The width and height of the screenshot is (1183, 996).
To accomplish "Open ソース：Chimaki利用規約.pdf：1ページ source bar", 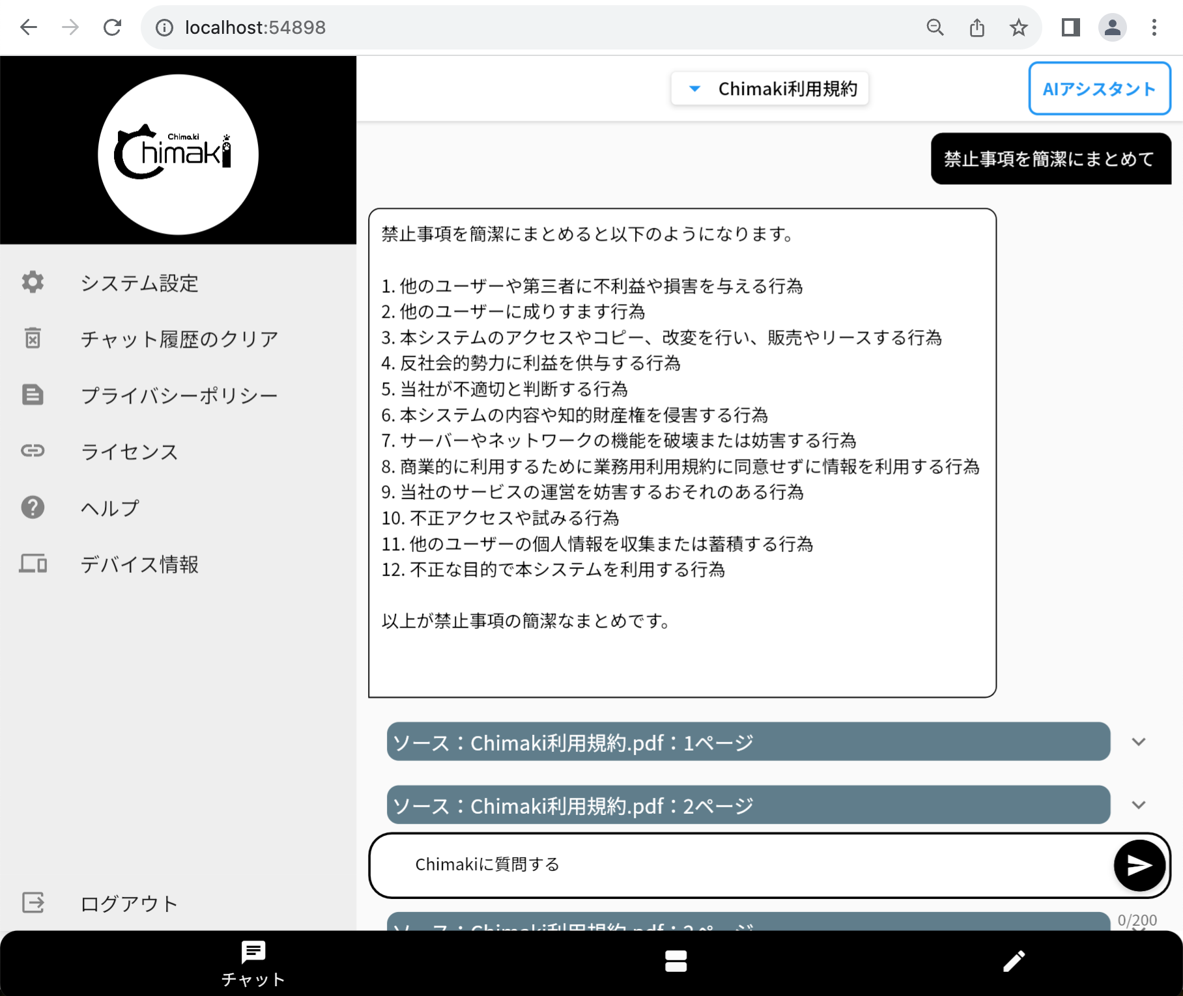I will click(748, 741).
